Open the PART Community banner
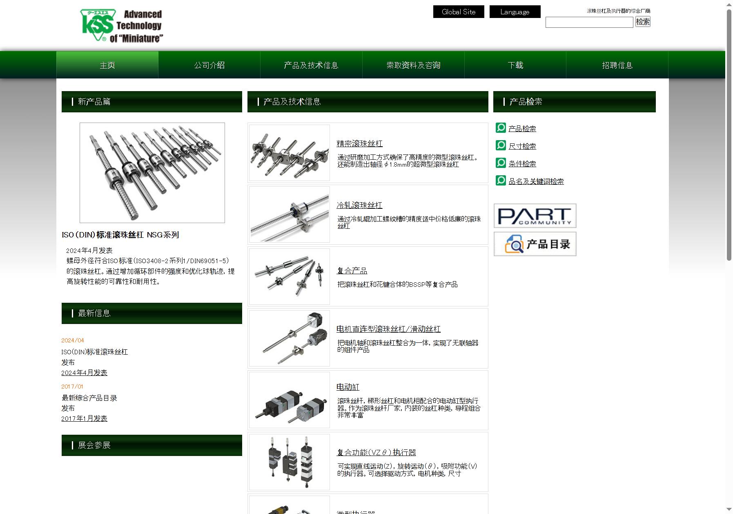 click(x=535, y=216)
